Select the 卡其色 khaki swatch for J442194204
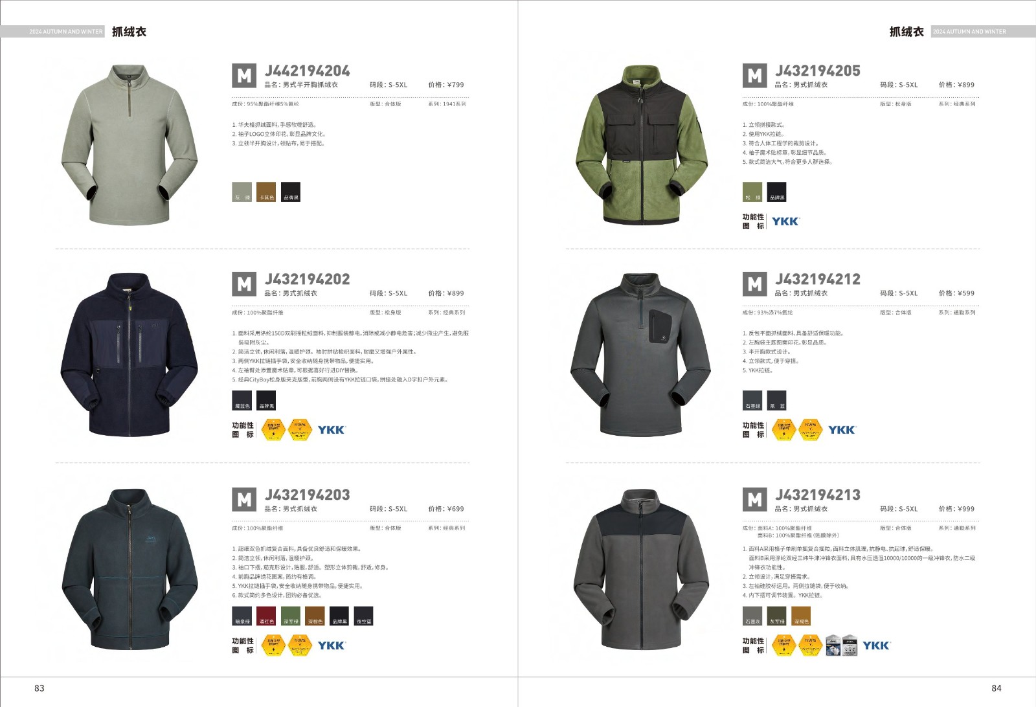Screen dimensions: 1036x707 click(x=266, y=192)
